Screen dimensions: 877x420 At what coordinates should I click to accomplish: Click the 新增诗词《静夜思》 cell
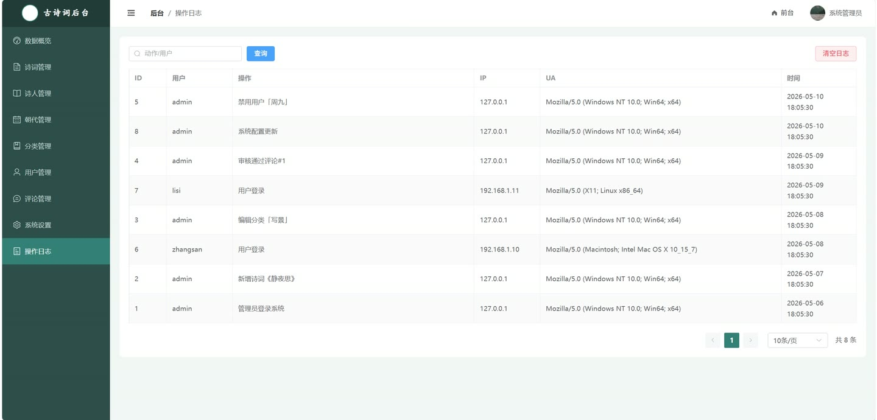tap(353, 279)
